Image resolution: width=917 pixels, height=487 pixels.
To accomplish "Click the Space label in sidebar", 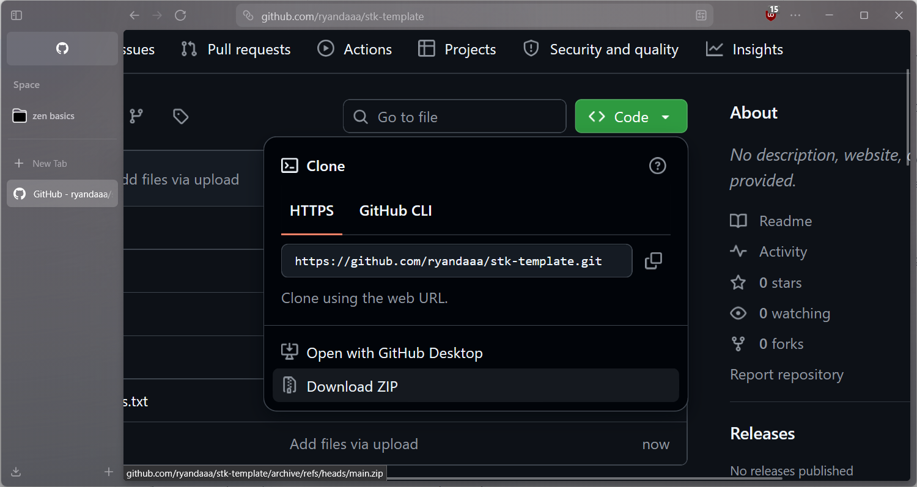I will [26, 85].
